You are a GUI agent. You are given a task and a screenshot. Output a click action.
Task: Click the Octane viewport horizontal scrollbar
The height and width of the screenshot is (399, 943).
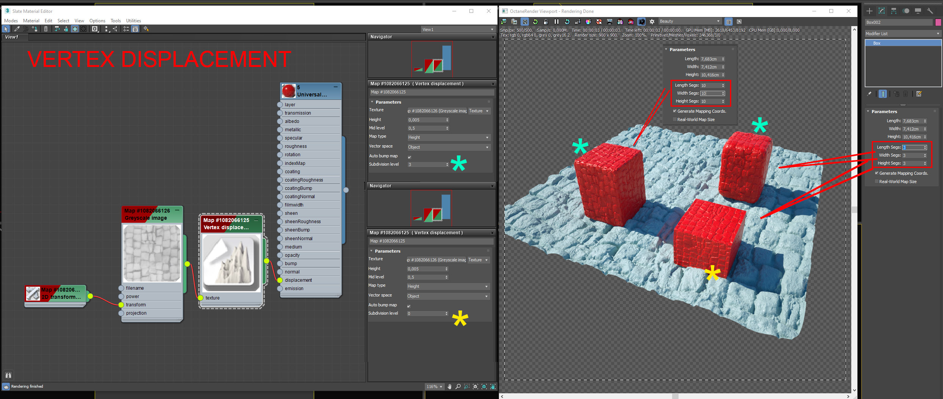pyautogui.click(x=676, y=396)
